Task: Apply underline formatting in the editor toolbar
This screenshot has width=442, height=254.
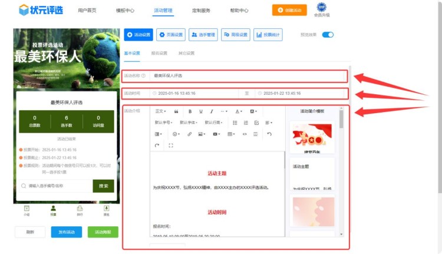Action: click(x=201, y=111)
